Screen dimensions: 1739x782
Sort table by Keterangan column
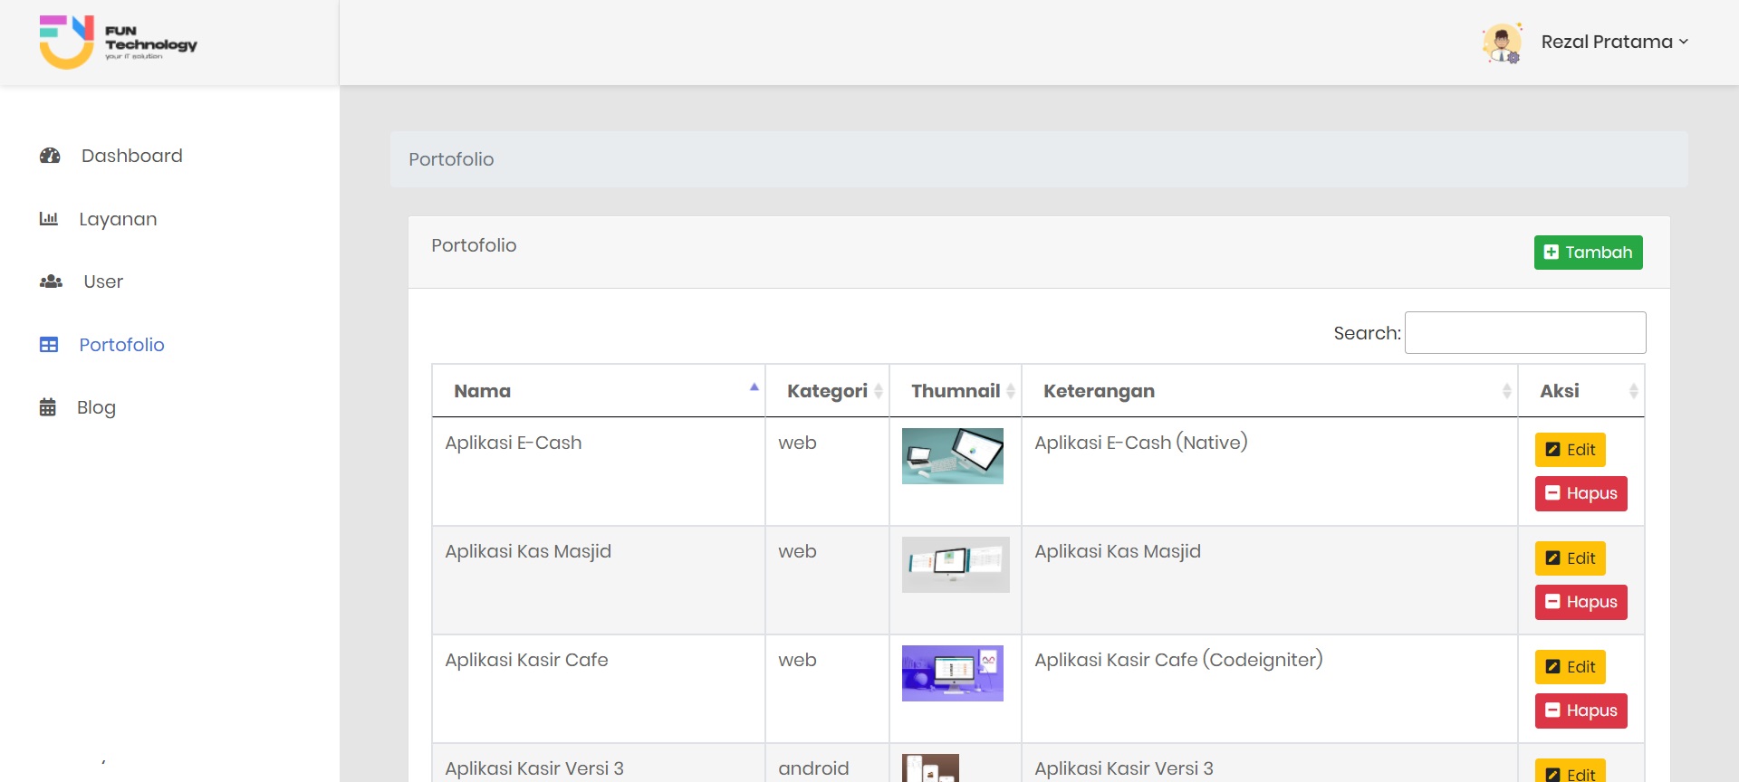1268,391
